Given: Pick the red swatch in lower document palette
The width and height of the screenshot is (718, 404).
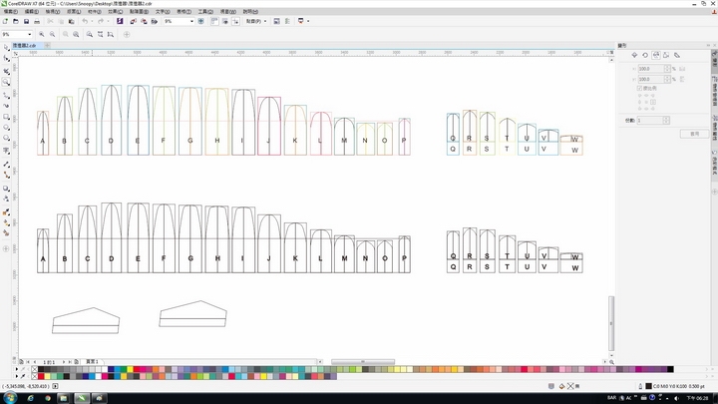Looking at the screenshot, I should point(41,376).
